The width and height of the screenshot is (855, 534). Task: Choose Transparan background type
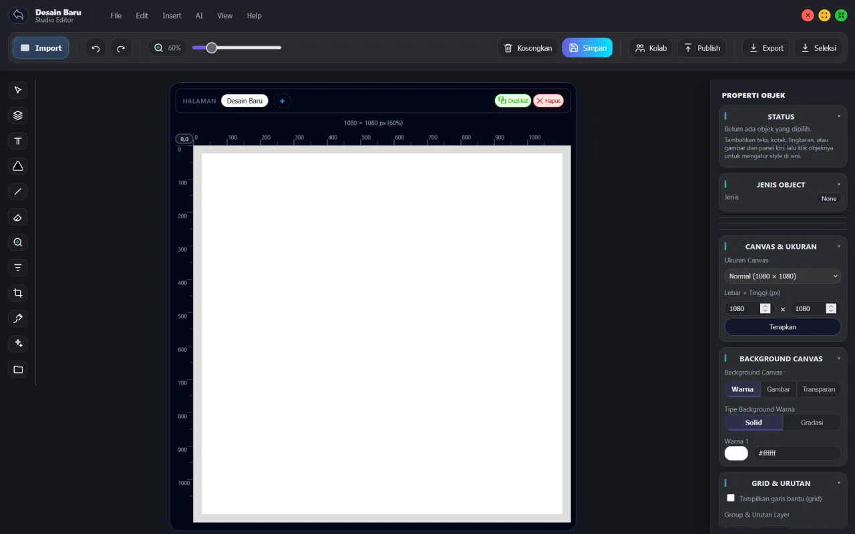(819, 389)
